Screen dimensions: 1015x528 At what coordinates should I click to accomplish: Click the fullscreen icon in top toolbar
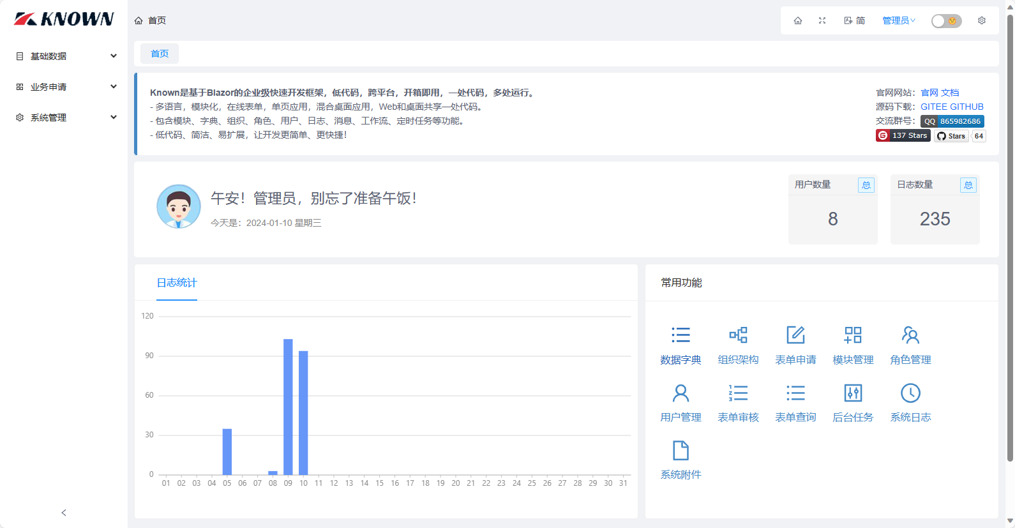[x=822, y=20]
